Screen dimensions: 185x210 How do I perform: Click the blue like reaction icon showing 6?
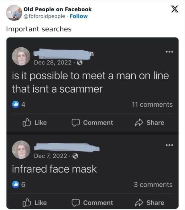[x=15, y=184]
